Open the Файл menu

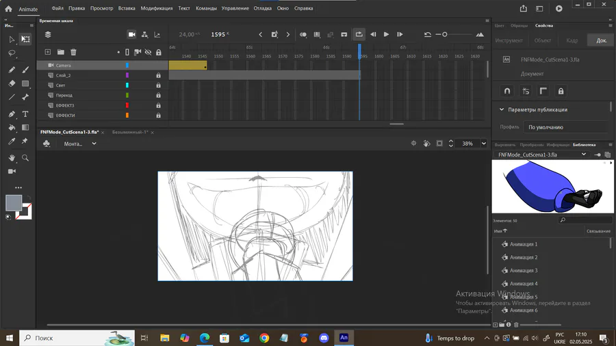point(57,8)
